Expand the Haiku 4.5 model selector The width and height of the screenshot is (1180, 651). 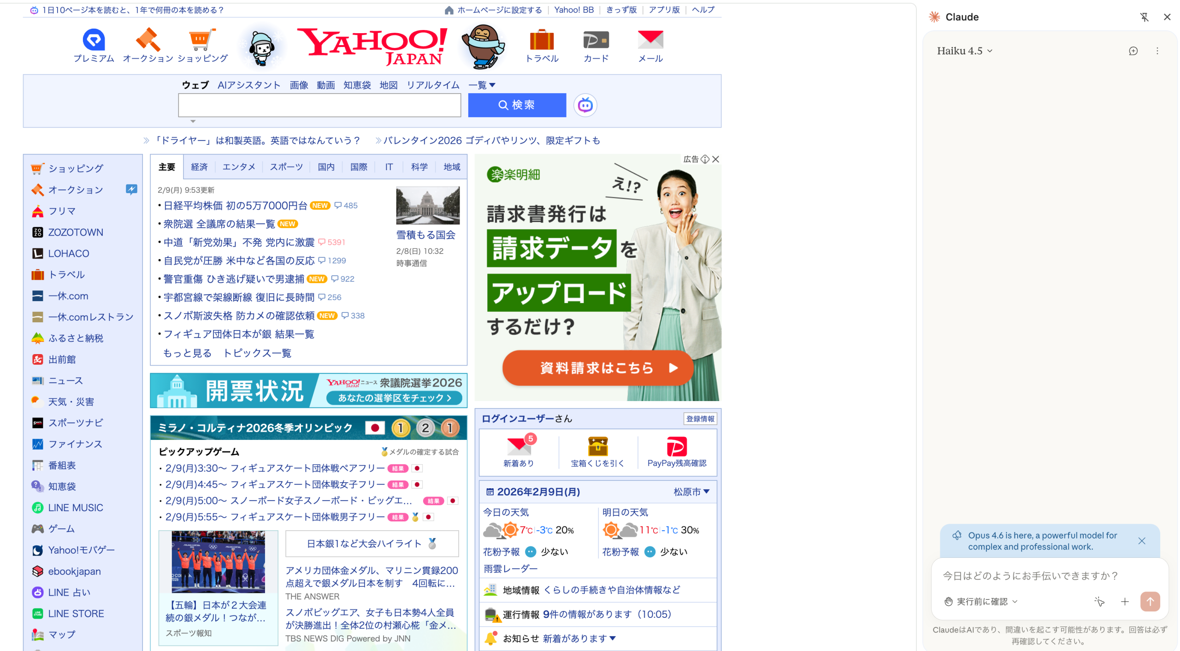pyautogui.click(x=964, y=51)
